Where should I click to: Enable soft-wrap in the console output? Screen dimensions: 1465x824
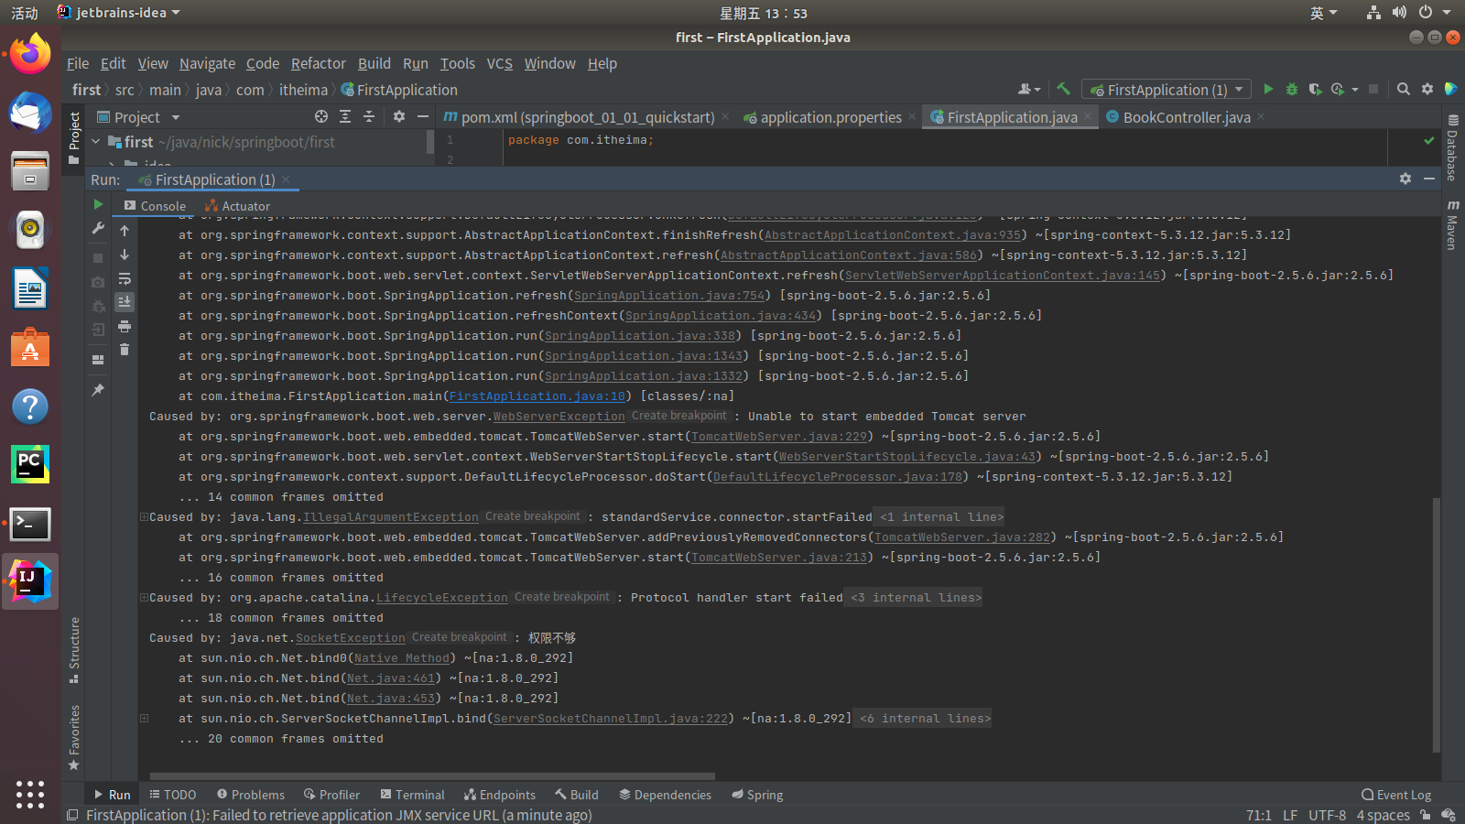click(125, 279)
